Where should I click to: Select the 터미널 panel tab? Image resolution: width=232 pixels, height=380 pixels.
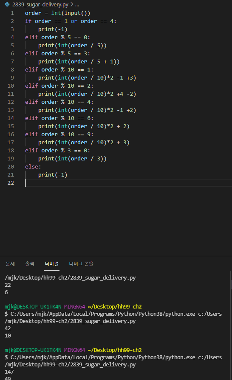51,263
